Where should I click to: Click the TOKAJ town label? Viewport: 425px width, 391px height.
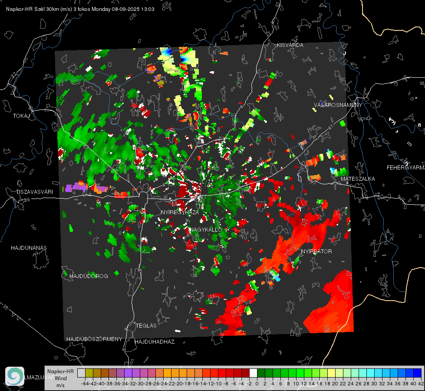(x=21, y=116)
